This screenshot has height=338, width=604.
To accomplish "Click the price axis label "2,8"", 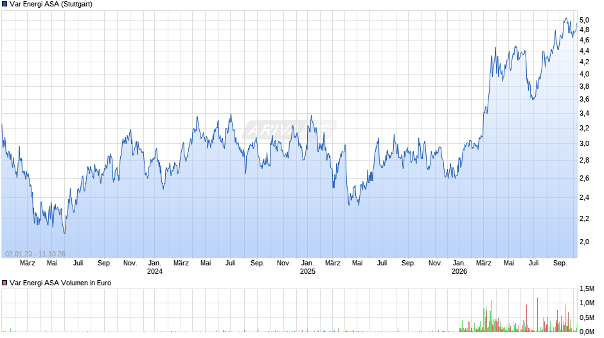I will point(584,161).
